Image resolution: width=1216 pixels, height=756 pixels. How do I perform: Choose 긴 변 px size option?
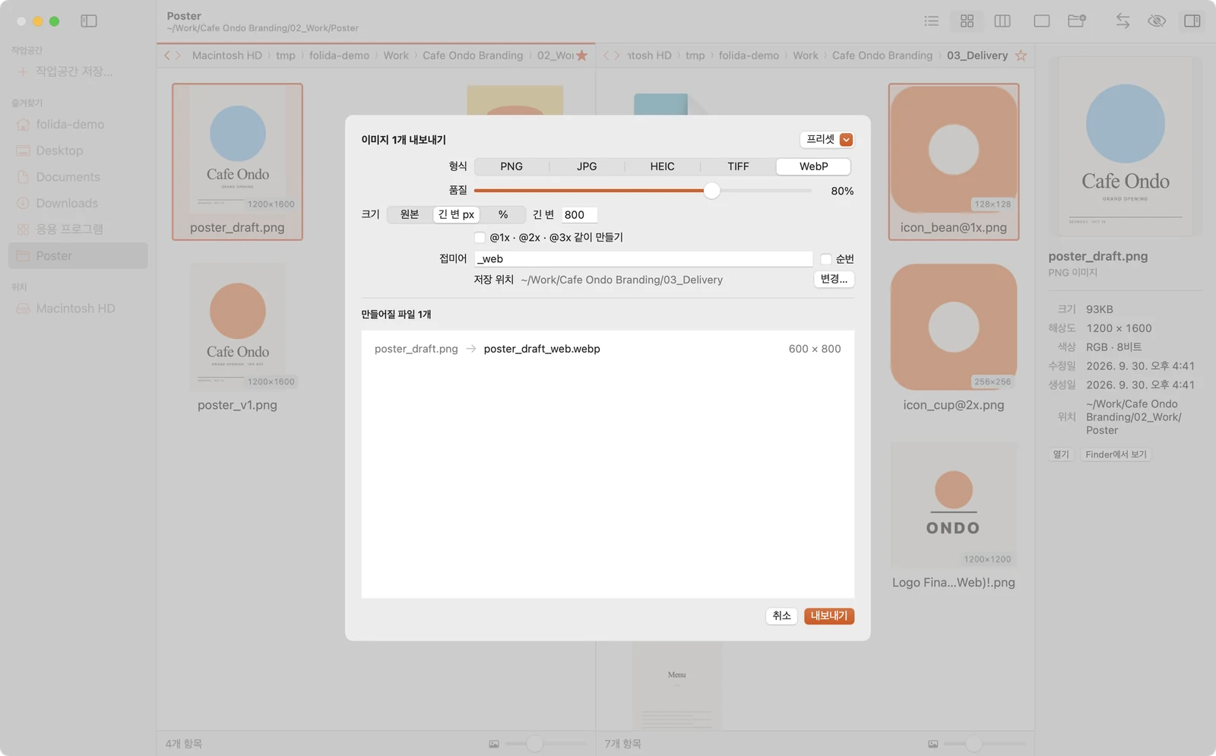tap(456, 214)
